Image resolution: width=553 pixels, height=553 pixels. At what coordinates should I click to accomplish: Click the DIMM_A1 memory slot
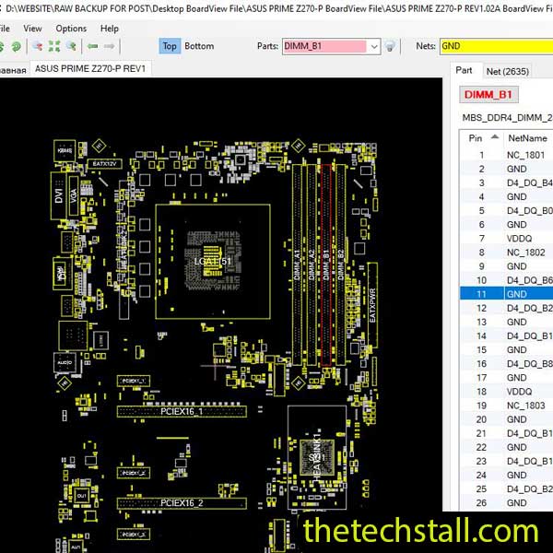[x=297, y=265]
